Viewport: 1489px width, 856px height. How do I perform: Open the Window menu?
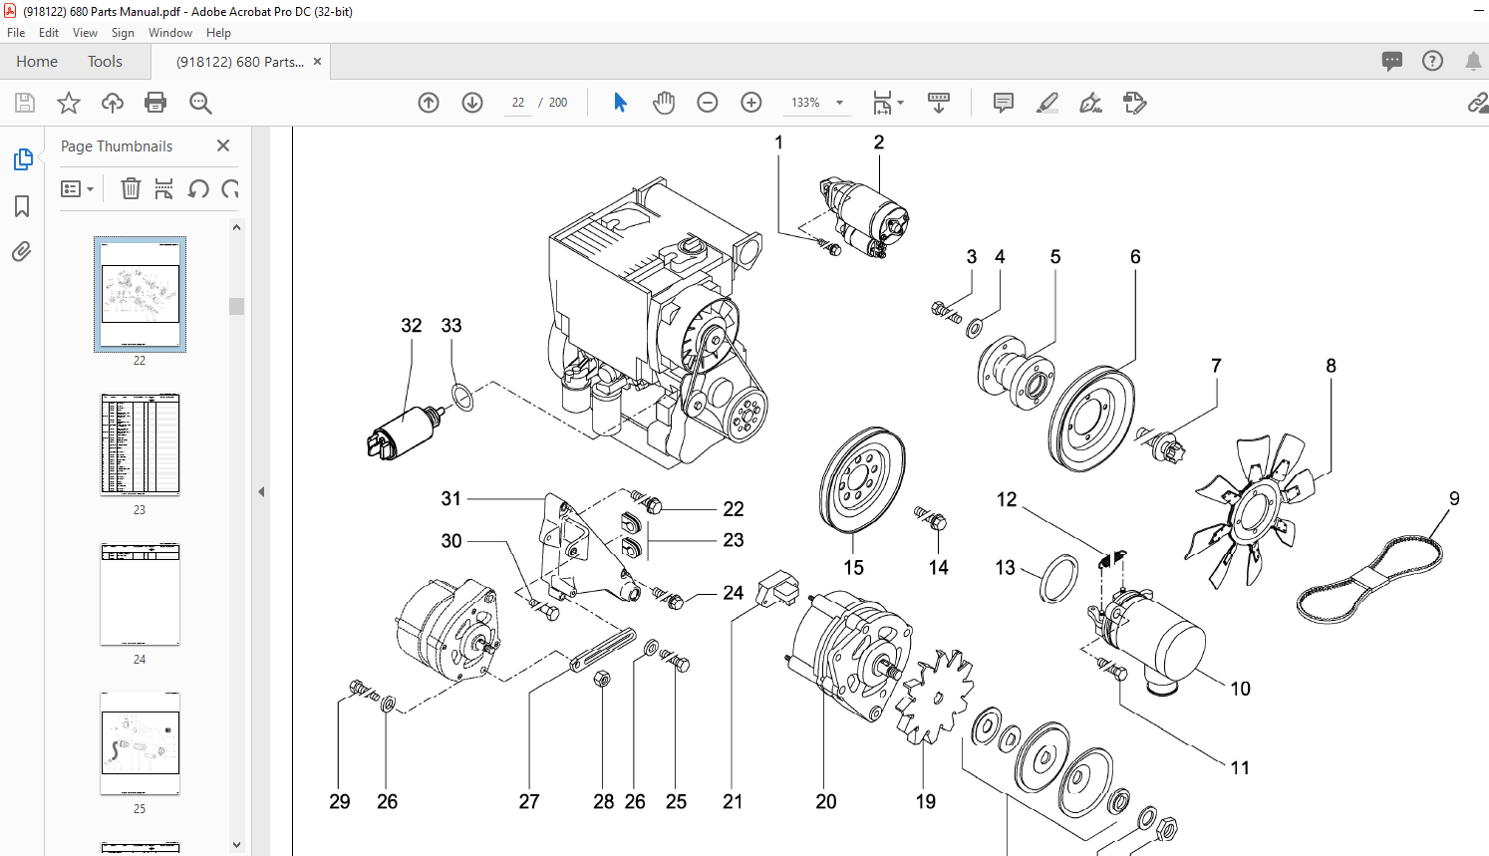click(170, 33)
